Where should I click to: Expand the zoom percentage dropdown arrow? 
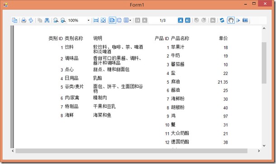(x=89, y=20)
